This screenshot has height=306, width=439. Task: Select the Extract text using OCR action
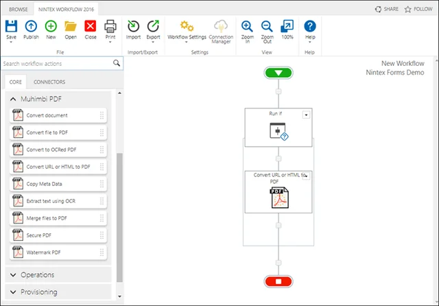58,201
